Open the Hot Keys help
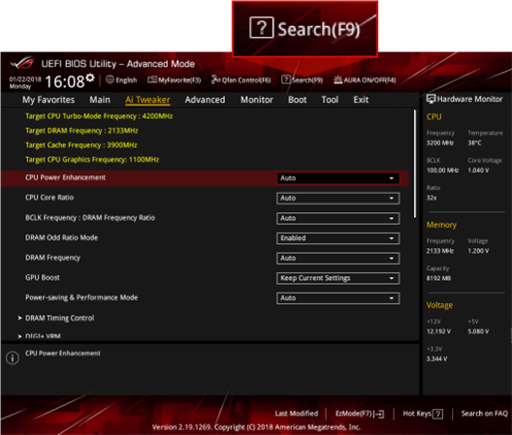The image size is (512, 435). point(423,414)
